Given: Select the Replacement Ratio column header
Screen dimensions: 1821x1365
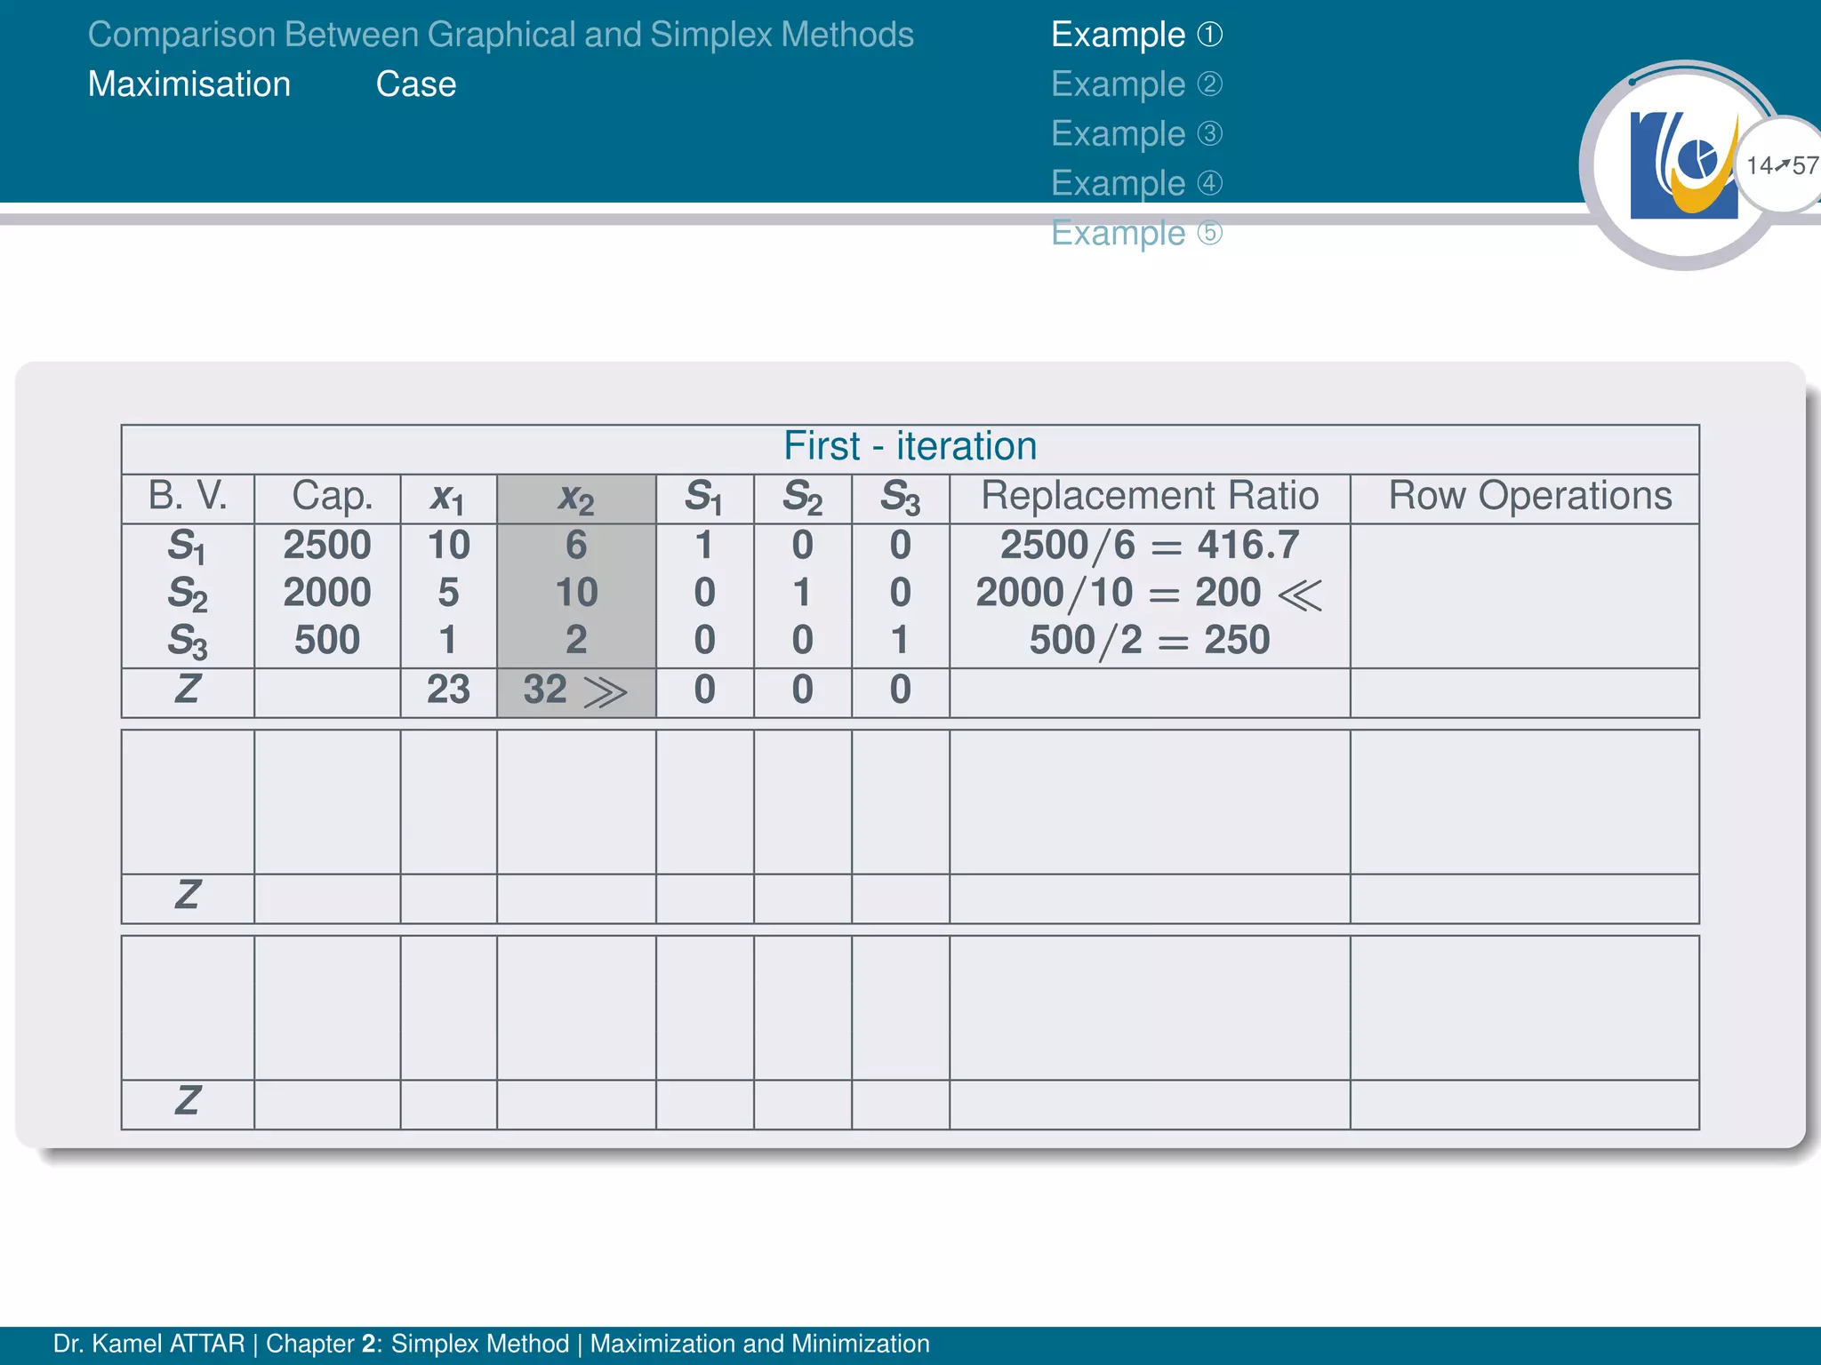Looking at the screenshot, I should coord(1149,496).
